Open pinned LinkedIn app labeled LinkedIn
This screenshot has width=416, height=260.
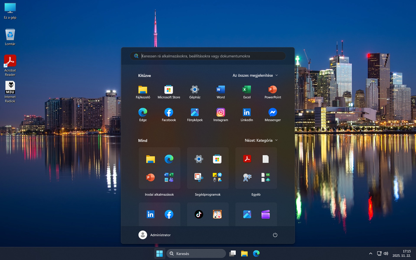tap(247, 115)
